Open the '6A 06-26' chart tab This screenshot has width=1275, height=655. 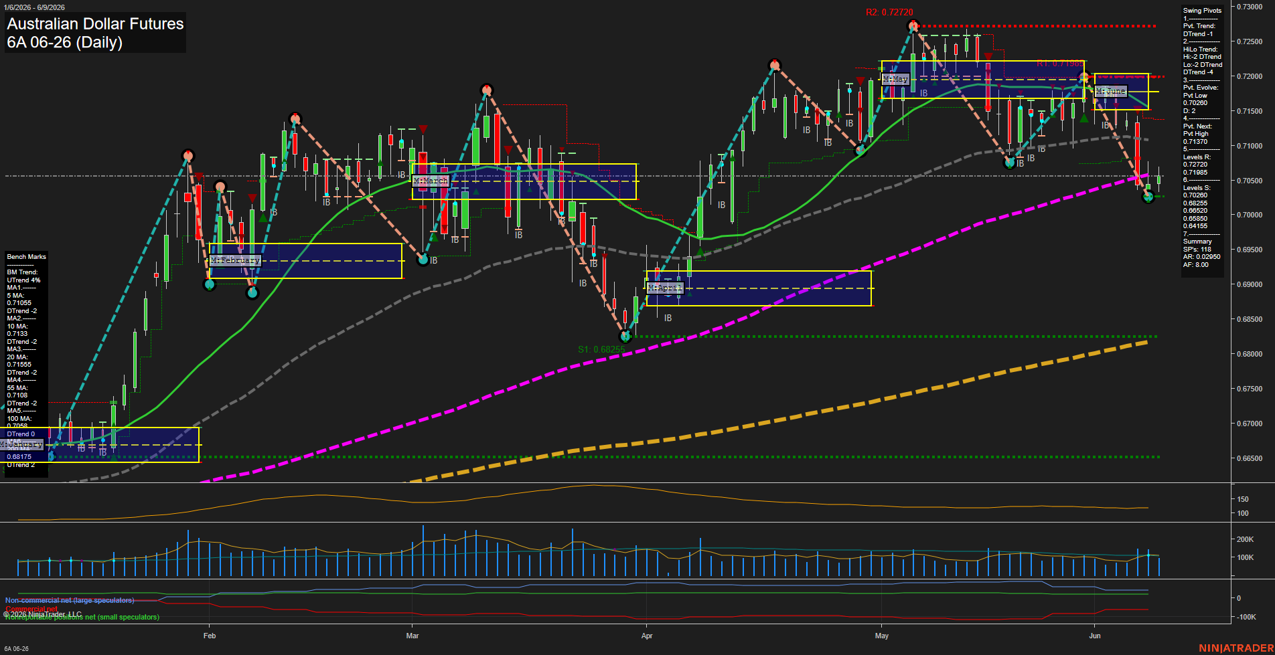(x=16, y=648)
